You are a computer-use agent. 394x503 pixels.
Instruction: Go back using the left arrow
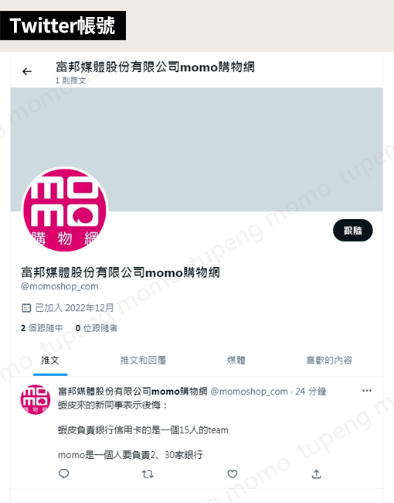(x=27, y=71)
